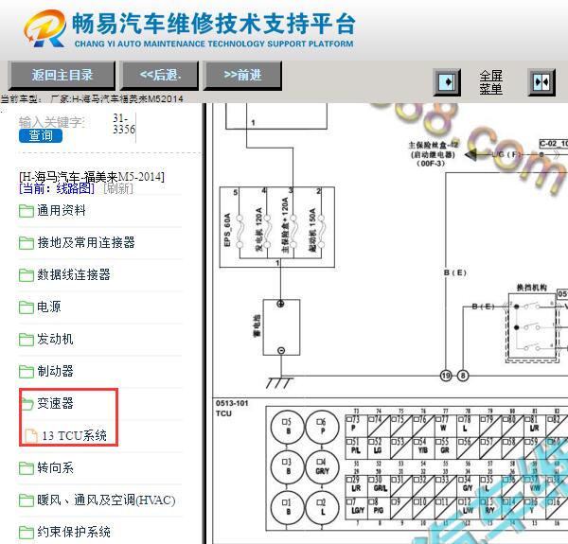This screenshot has height=544, width=568.
Task: Click the 畅易汽车维修技术支持平台 title
Action: (x=214, y=24)
